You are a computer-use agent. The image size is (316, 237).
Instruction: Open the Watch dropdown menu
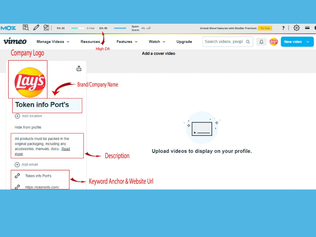pyautogui.click(x=157, y=42)
